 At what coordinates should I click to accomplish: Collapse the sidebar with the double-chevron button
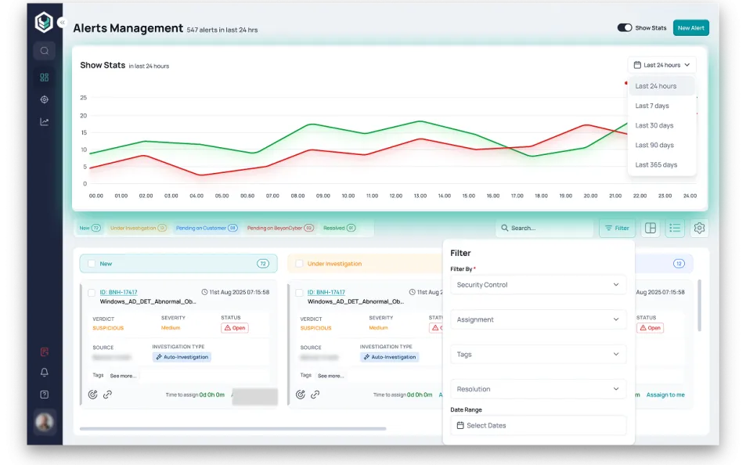pos(62,23)
